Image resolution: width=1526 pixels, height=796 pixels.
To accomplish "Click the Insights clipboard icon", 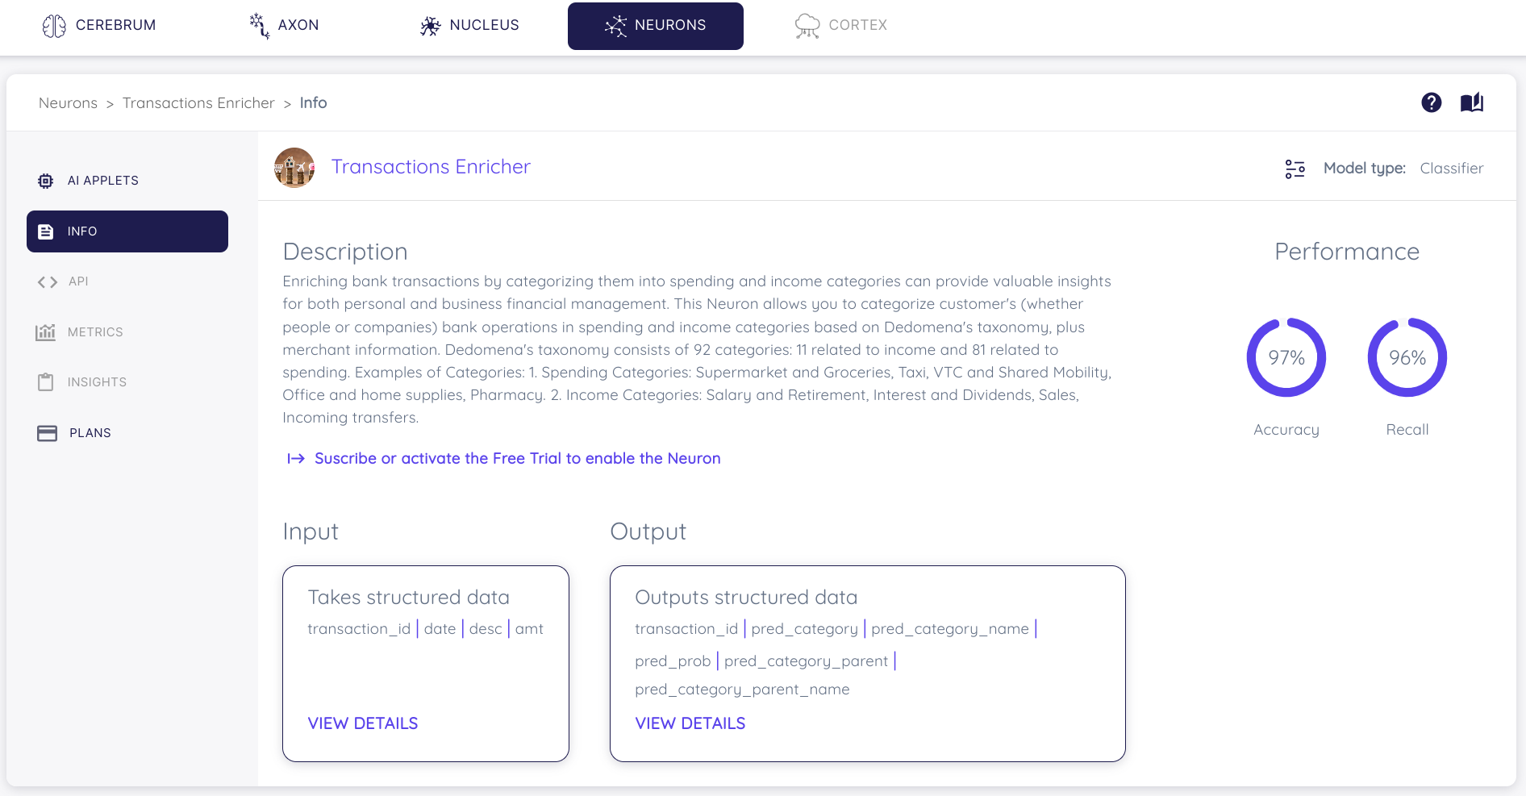I will (46, 382).
